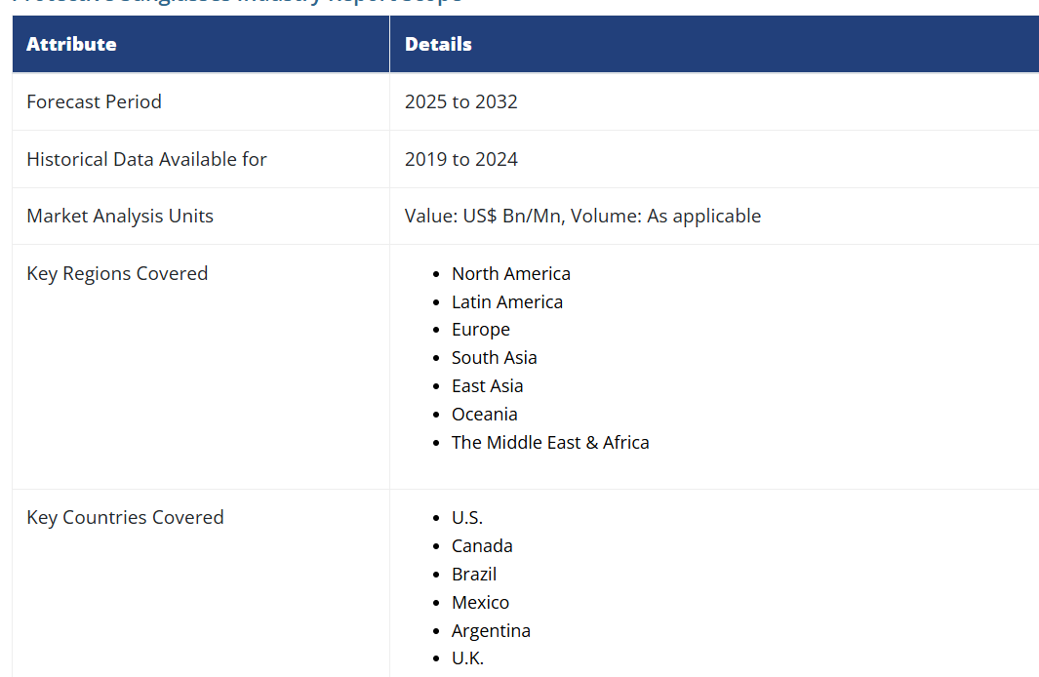Click the 2019 to 2024 value
Viewport: 1039px width, 677px height.
[460, 159]
